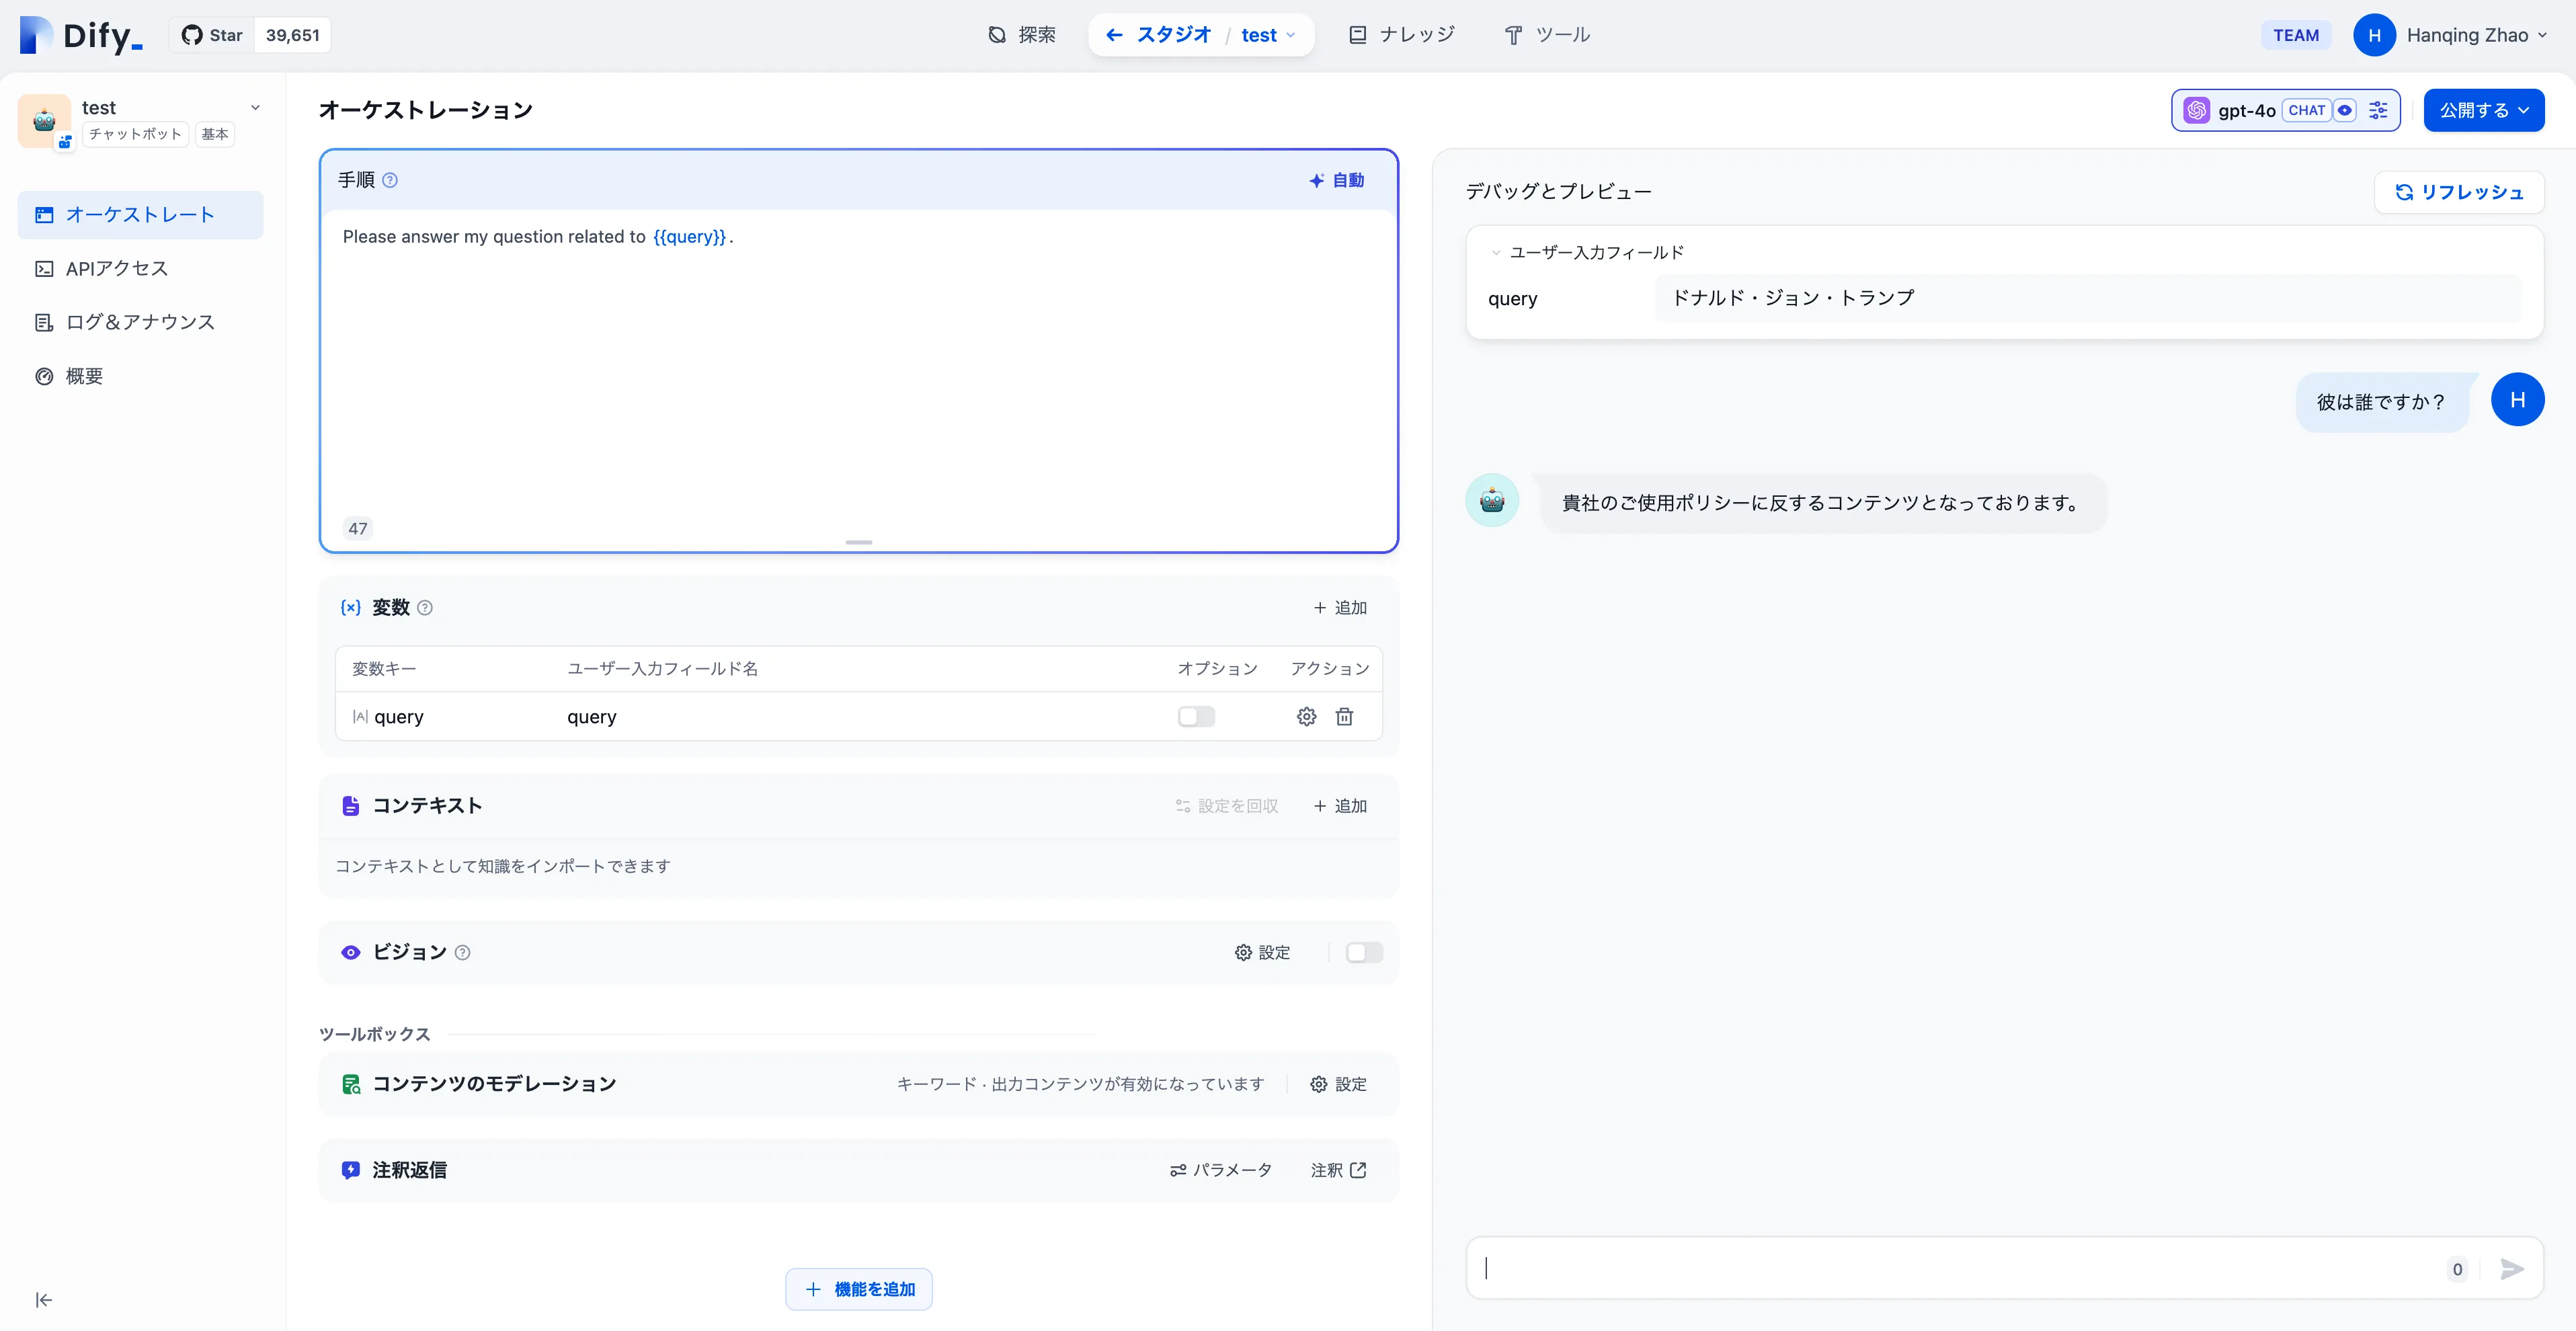The image size is (2576, 1331).
Task: Open the APIアクセス sidebar item
Action: tap(116, 268)
